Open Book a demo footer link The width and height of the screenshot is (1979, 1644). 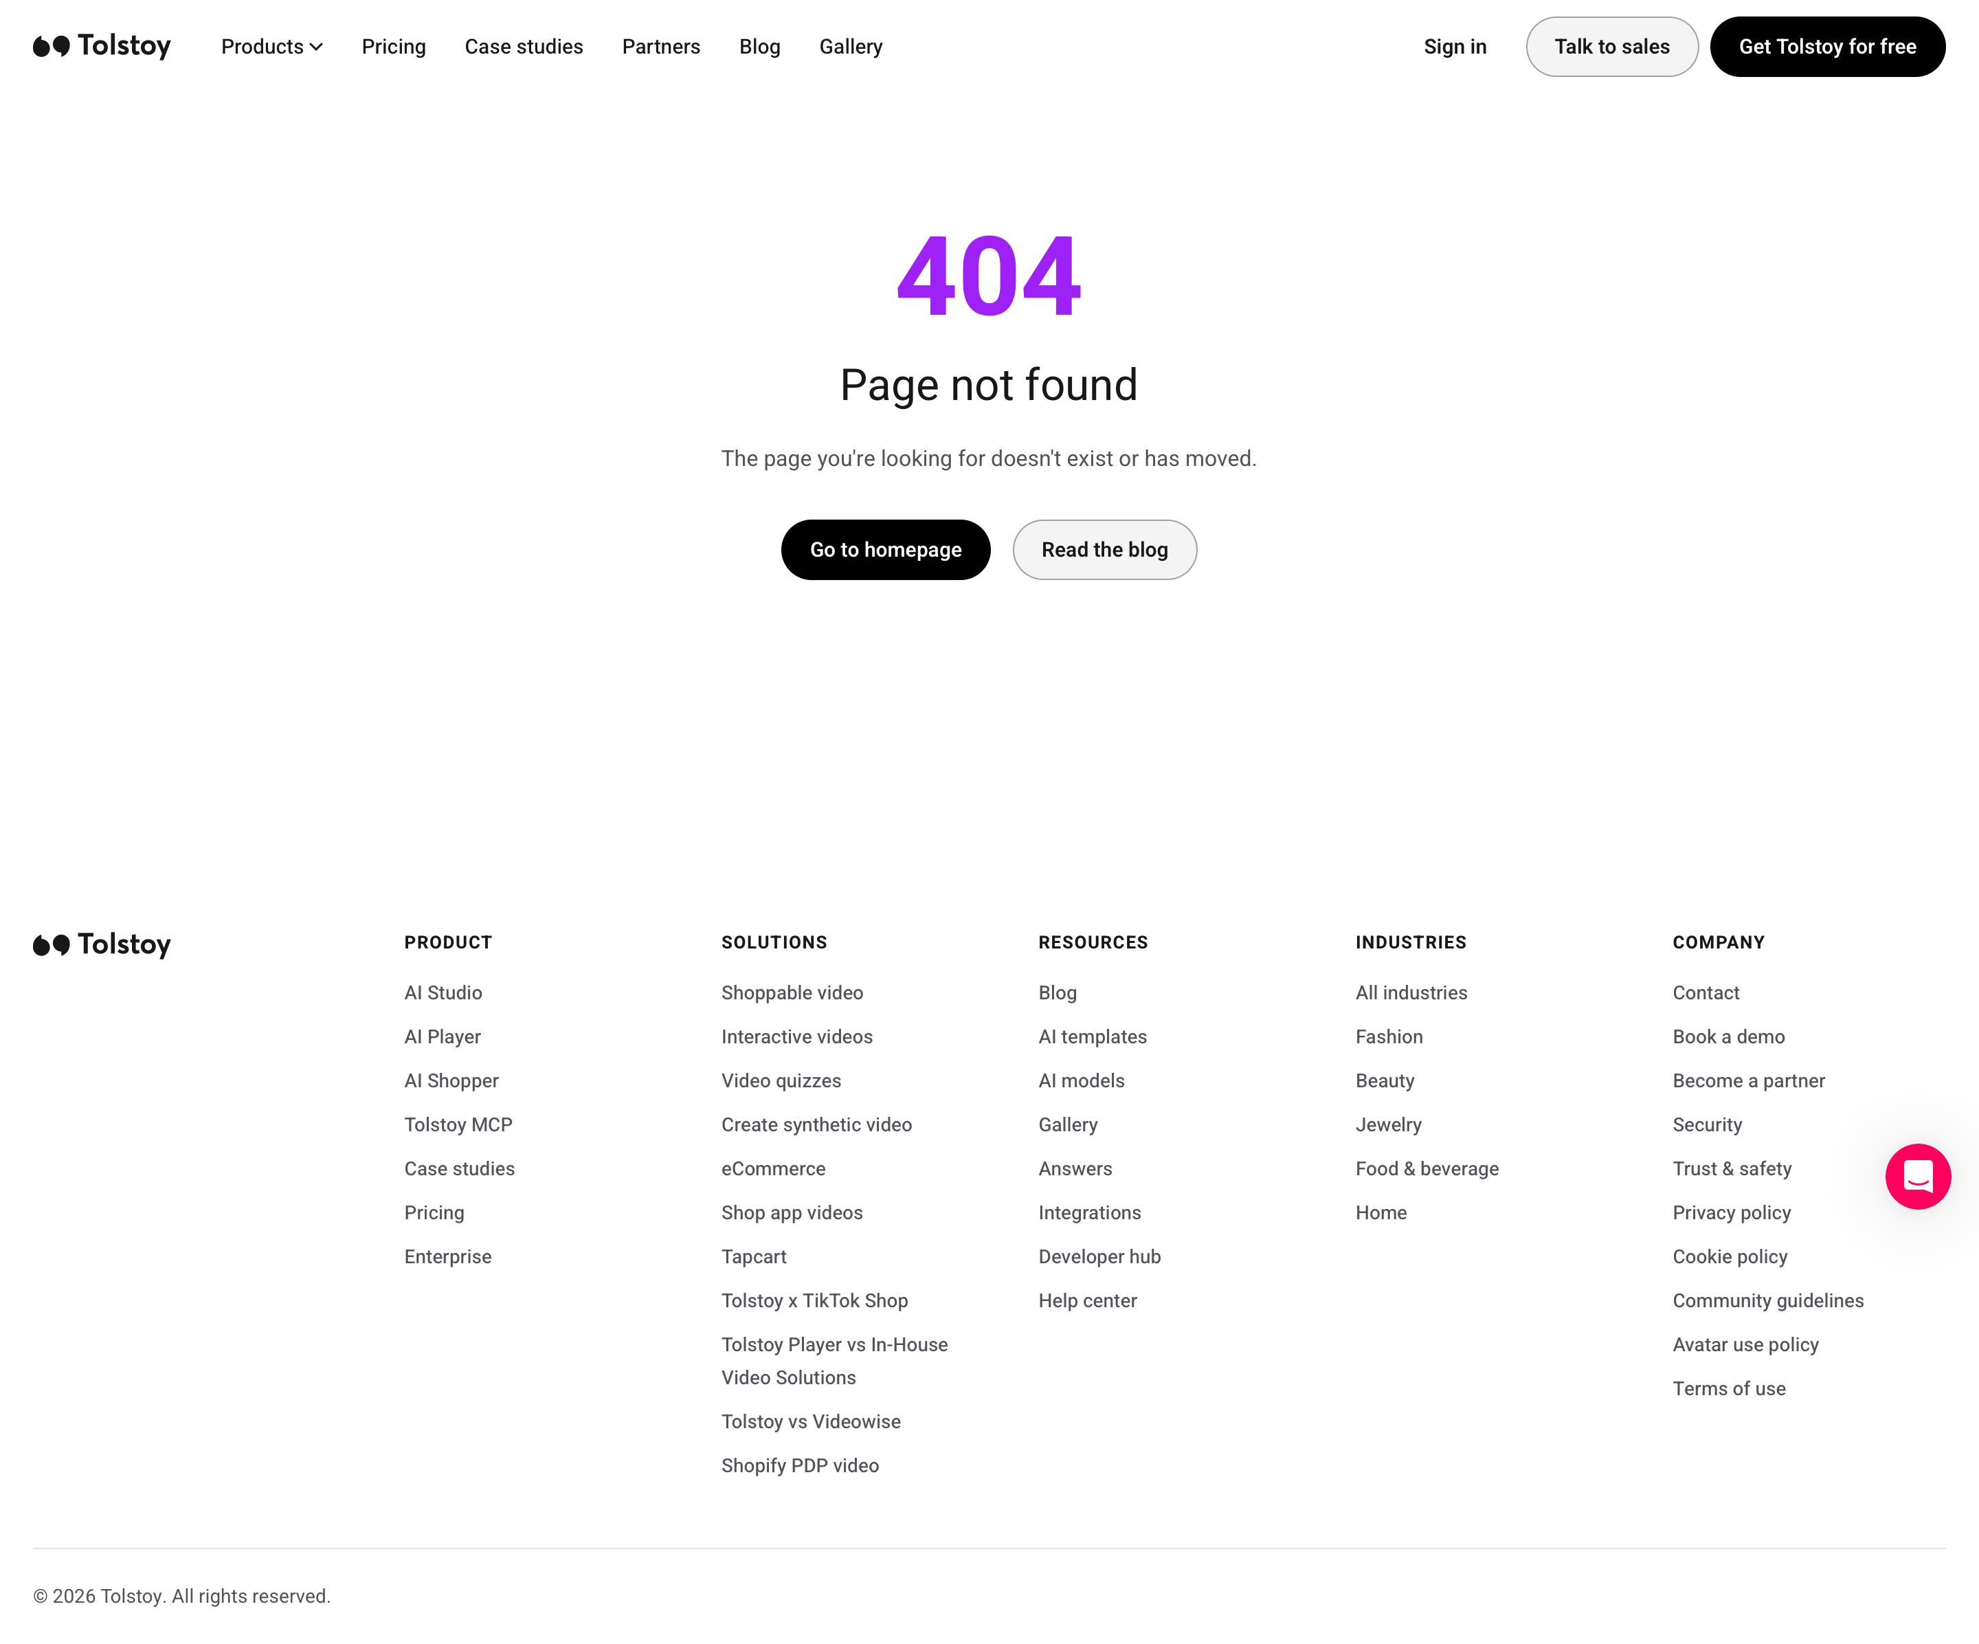[1728, 1037]
